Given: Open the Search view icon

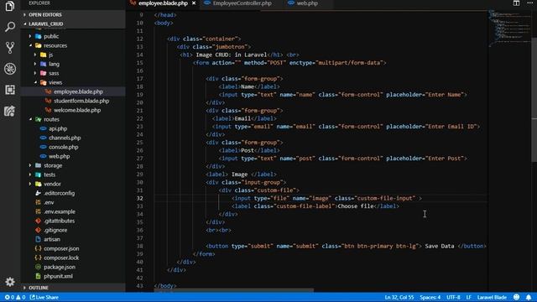Looking at the screenshot, I should [10, 26].
